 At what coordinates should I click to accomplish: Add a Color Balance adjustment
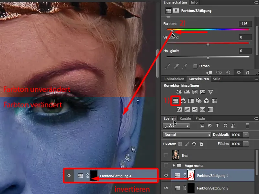(x=183, y=101)
